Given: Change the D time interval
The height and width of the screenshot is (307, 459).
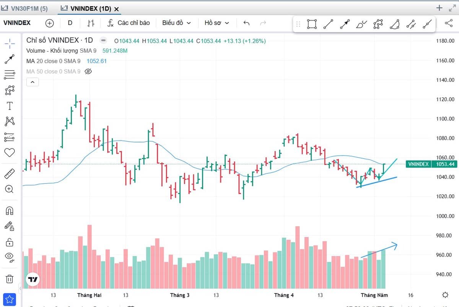Looking at the screenshot, I should (70, 23).
